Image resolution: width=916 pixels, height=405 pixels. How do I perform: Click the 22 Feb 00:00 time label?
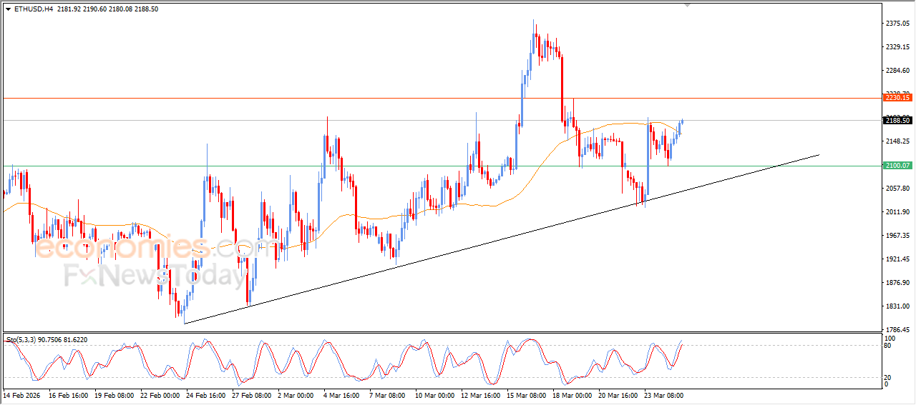161,394
